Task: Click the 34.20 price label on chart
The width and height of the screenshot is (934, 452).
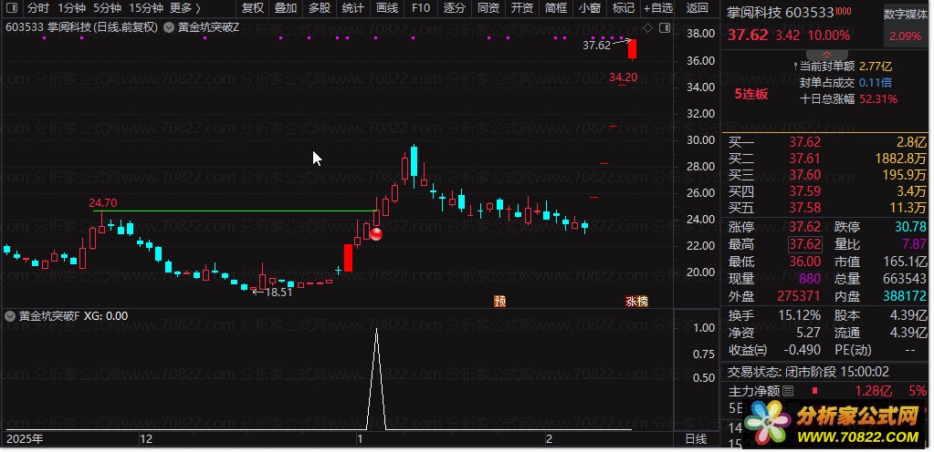Action: click(x=623, y=77)
